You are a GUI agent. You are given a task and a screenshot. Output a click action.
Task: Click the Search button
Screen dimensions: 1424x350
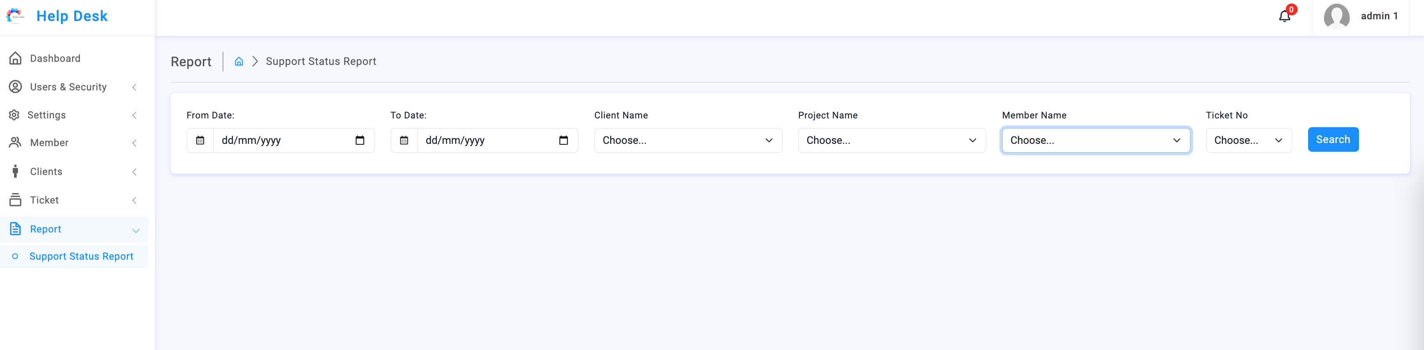[x=1333, y=139]
